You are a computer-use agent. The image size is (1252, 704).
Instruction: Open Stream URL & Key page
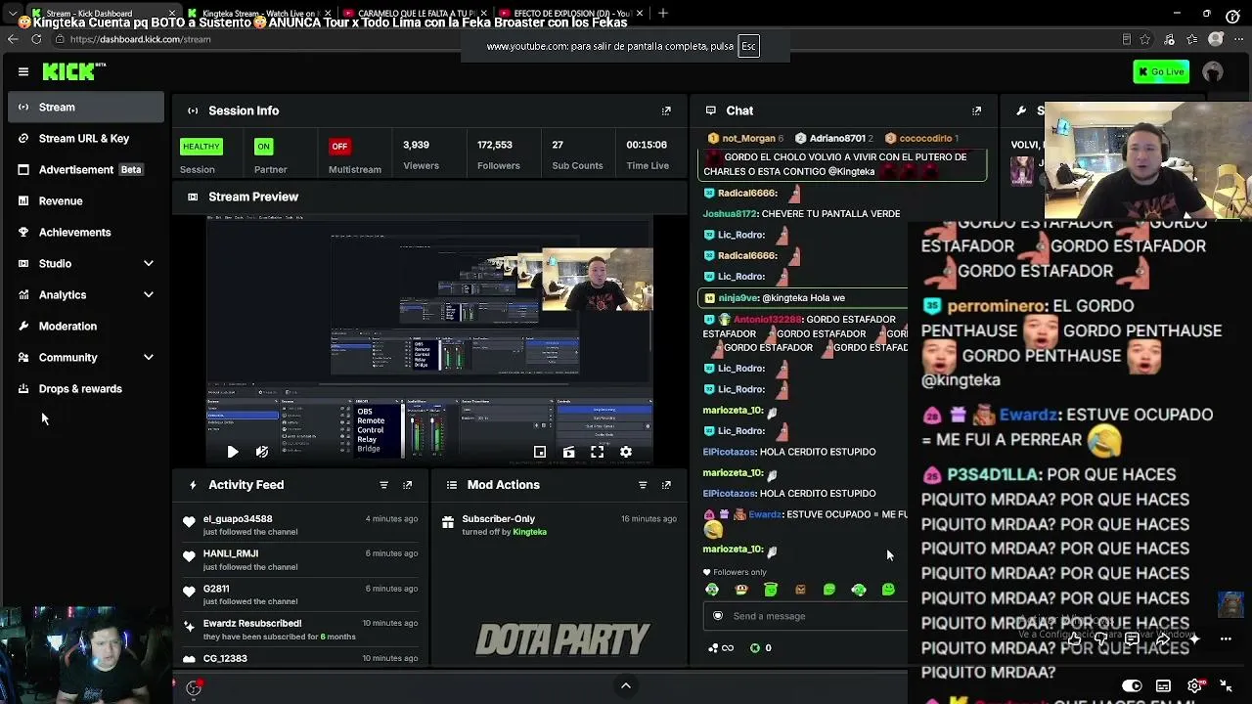(x=86, y=139)
